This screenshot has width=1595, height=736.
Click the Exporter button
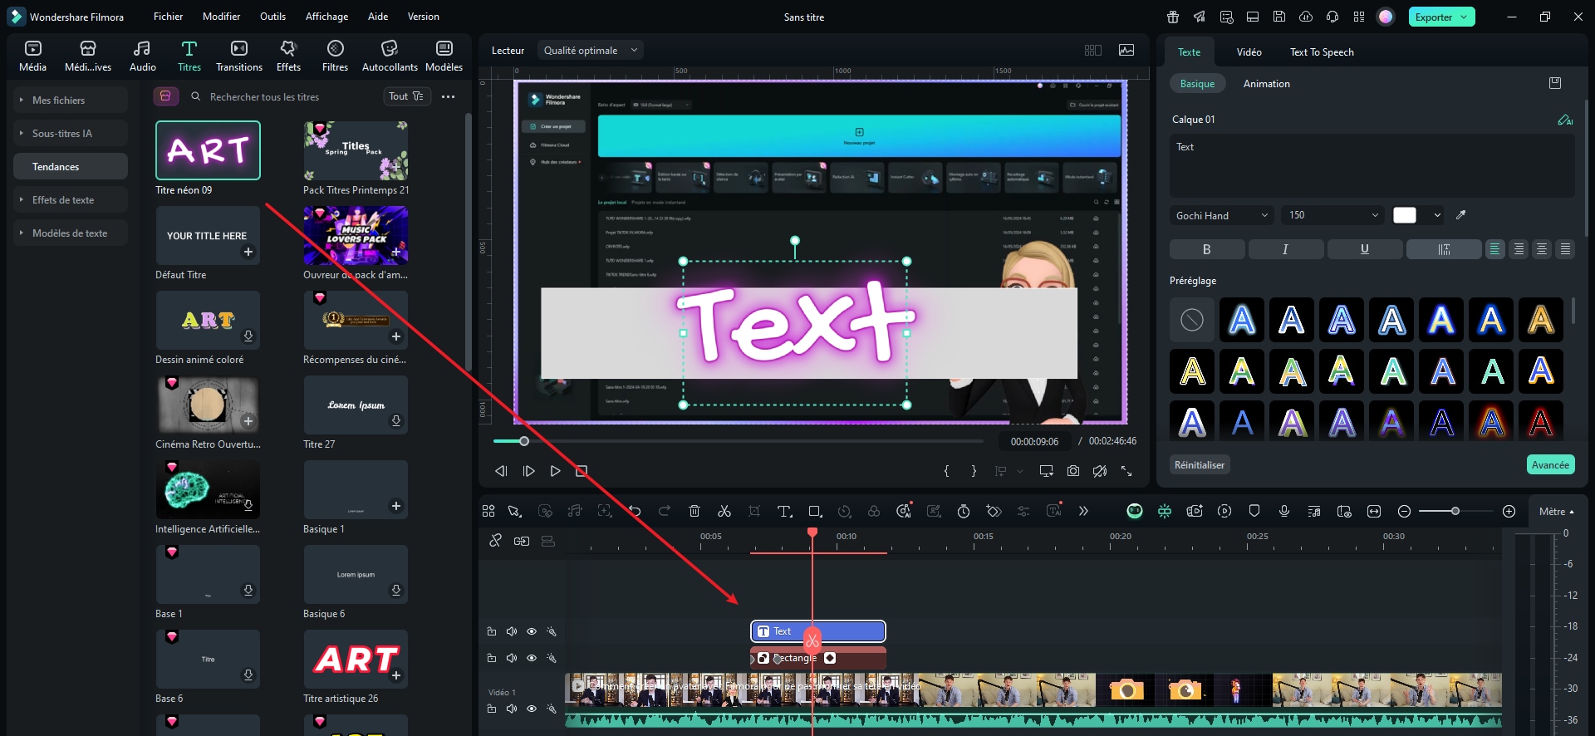(1441, 17)
